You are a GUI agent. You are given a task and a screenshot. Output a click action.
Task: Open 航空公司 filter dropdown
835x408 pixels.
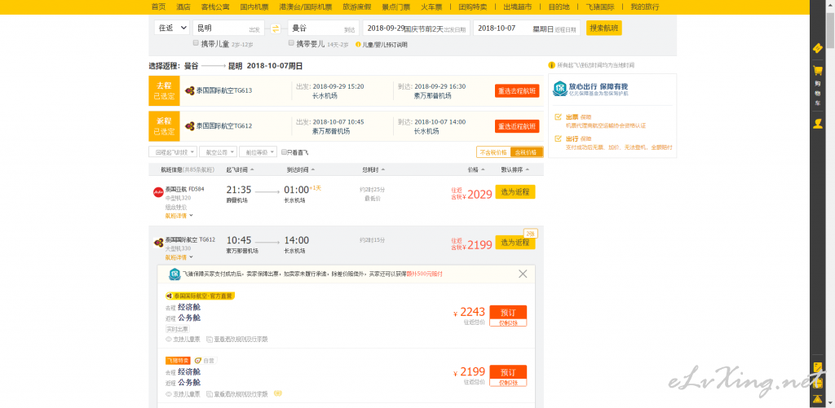218,152
